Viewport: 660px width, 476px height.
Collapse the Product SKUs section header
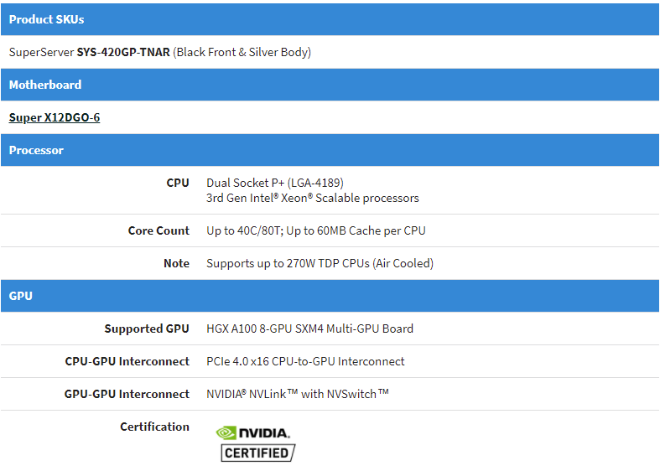pyautogui.click(x=47, y=19)
